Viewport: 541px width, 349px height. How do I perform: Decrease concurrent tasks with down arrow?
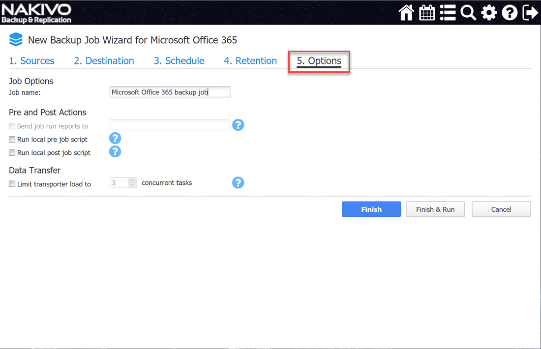pos(132,185)
